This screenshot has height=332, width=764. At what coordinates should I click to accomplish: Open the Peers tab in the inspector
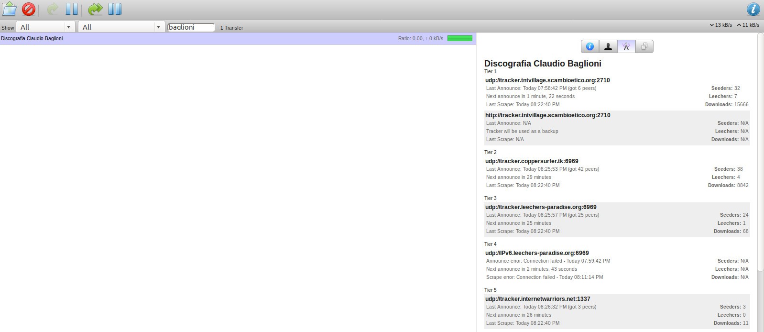pyautogui.click(x=608, y=46)
